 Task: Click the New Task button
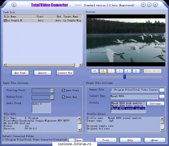point(20,73)
